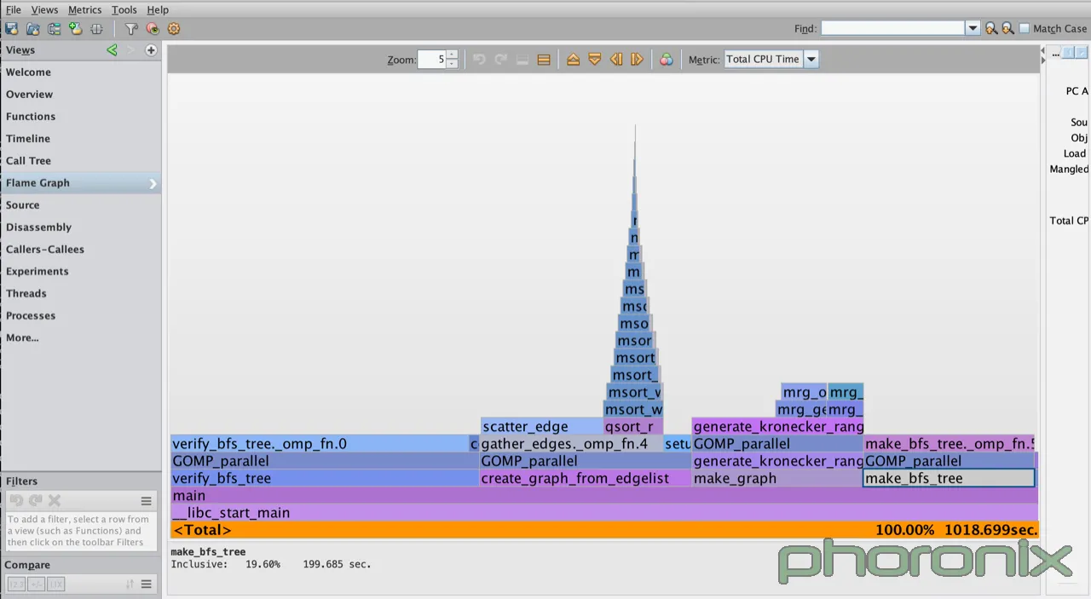Select the __libc_start_main frame
This screenshot has width=1091, height=599.
[x=604, y=513]
